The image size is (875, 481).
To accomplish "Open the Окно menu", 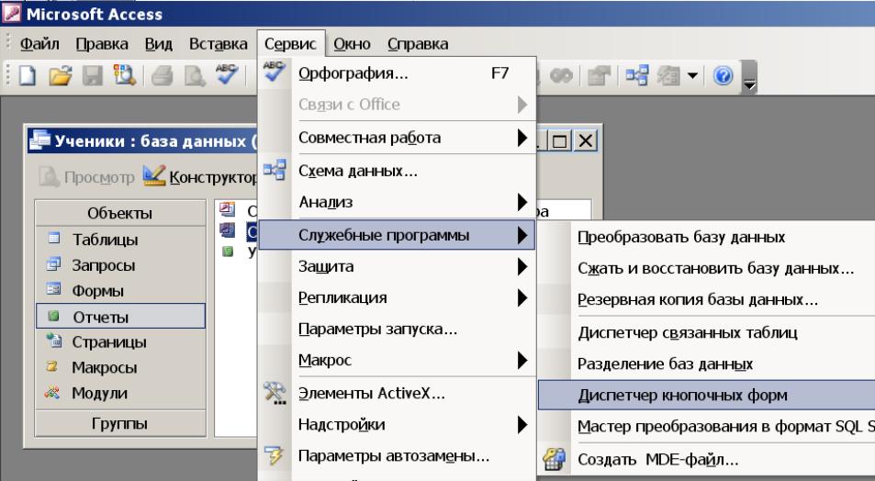I will click(x=353, y=43).
